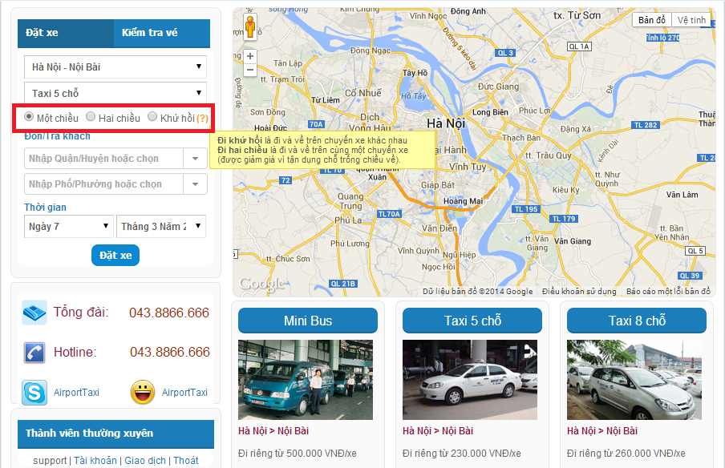The width and height of the screenshot is (725, 468).
Task: Click the Hotline phone icon
Action: [34, 352]
